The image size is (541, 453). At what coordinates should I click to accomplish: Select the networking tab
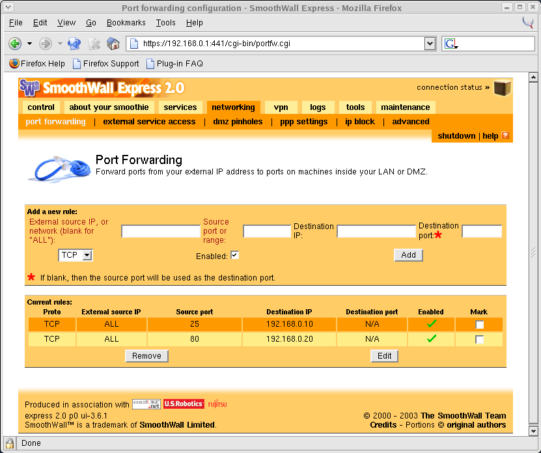233,107
